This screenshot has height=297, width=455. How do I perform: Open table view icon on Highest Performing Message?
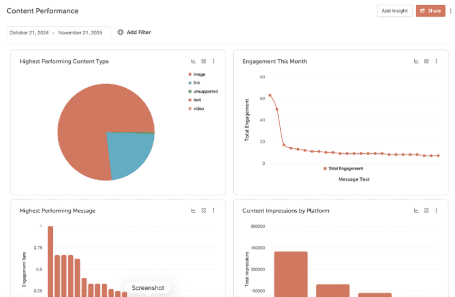(x=204, y=210)
